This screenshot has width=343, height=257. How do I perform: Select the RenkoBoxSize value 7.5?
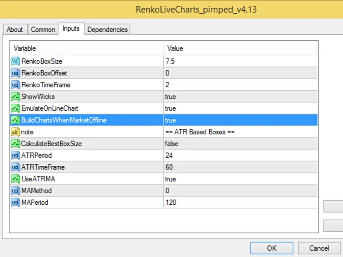coord(241,61)
